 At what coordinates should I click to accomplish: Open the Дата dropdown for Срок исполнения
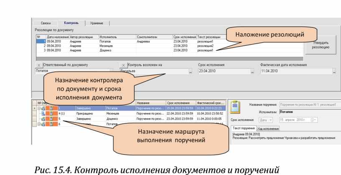266,120
